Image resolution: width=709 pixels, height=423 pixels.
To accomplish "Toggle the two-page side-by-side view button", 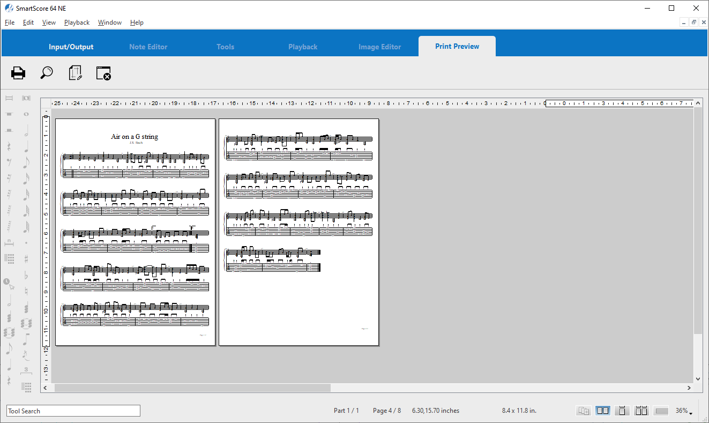I will 603,411.
